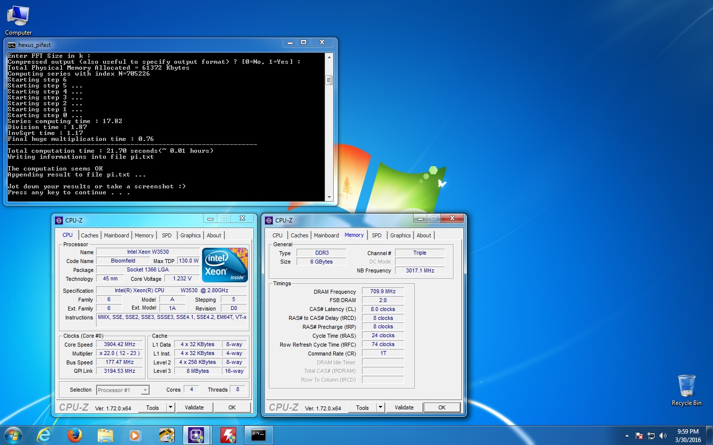713x445 pixels.
Task: Click the network tray icon
Action: [651, 436]
